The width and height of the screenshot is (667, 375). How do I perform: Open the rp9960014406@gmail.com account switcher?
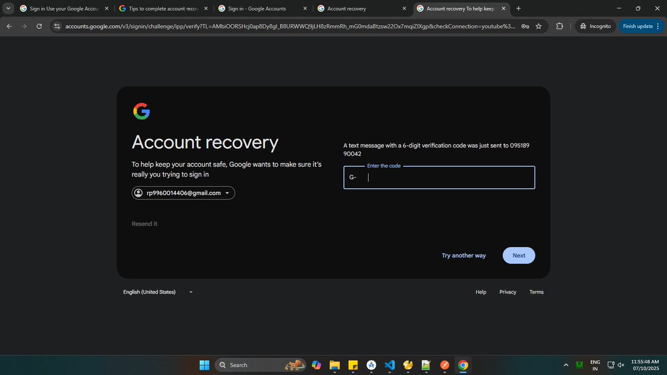[x=183, y=193]
